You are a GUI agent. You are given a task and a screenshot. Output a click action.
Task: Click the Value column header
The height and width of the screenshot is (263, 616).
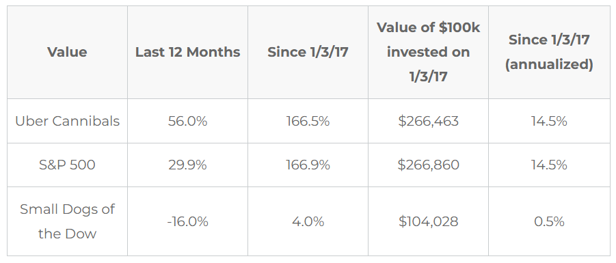[x=67, y=52]
